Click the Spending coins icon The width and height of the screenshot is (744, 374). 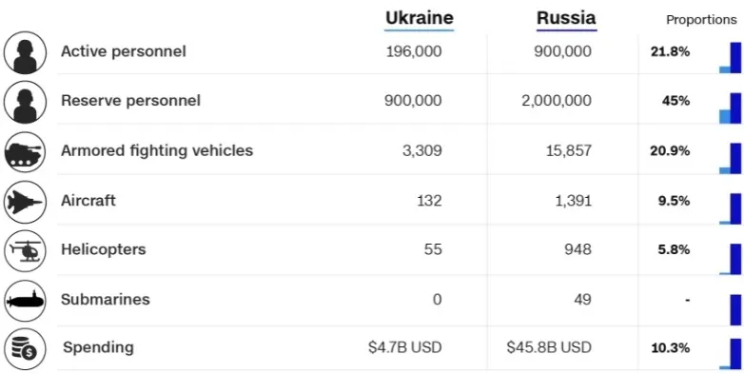(25, 349)
